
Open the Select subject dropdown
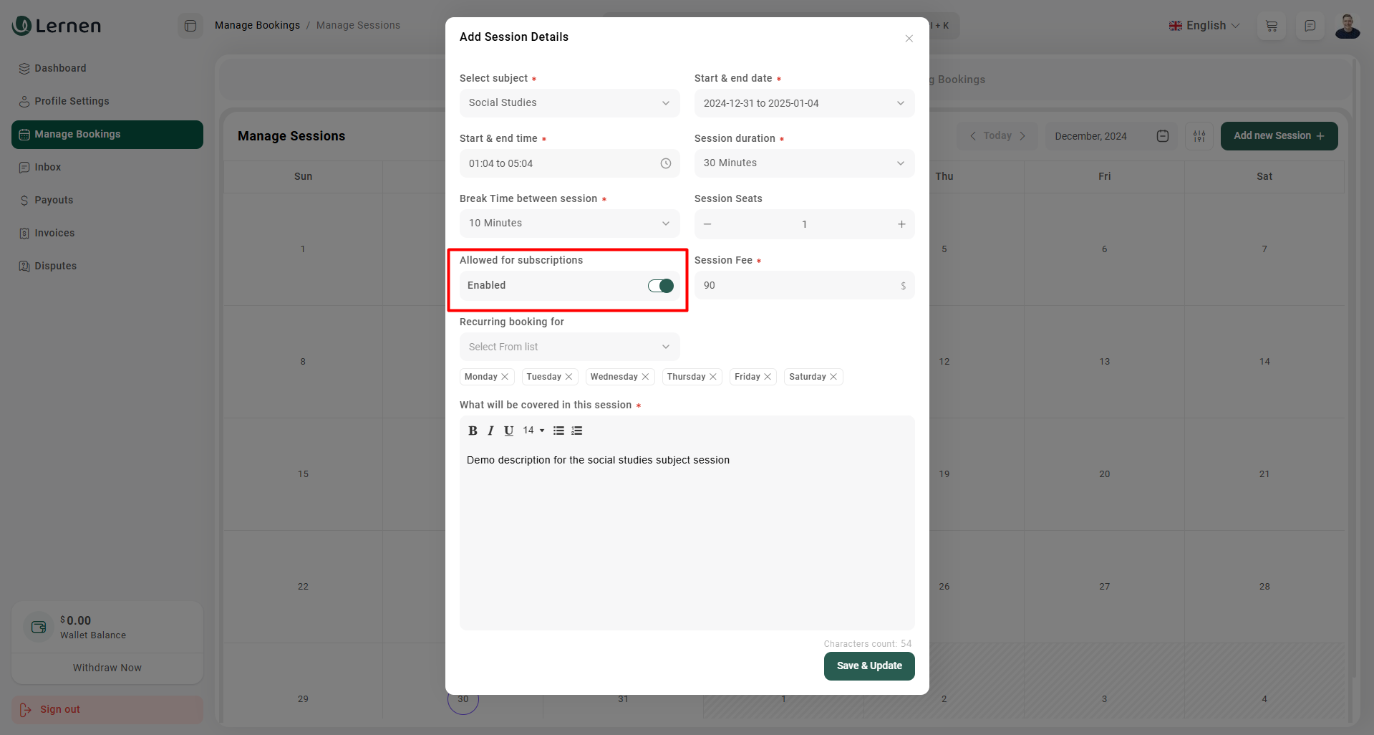click(x=569, y=103)
